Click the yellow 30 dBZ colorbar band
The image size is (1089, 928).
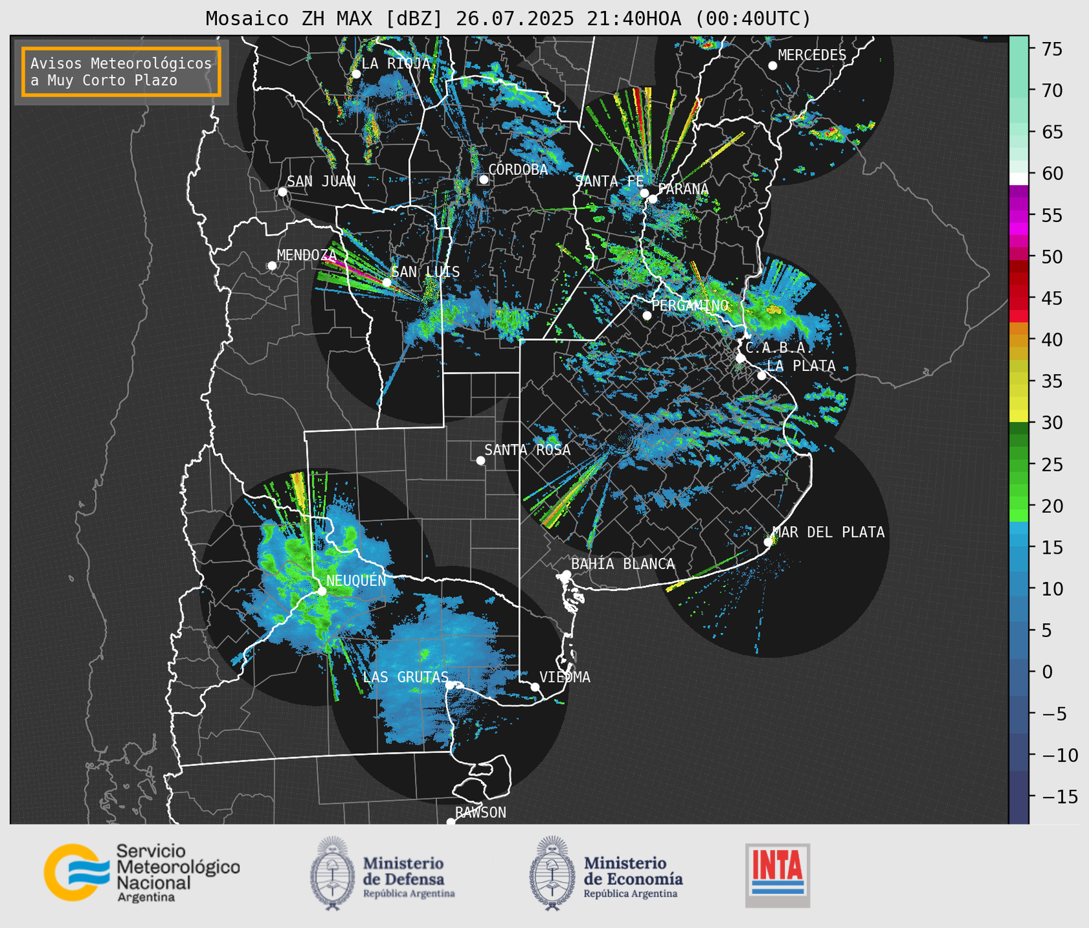coord(1019,417)
